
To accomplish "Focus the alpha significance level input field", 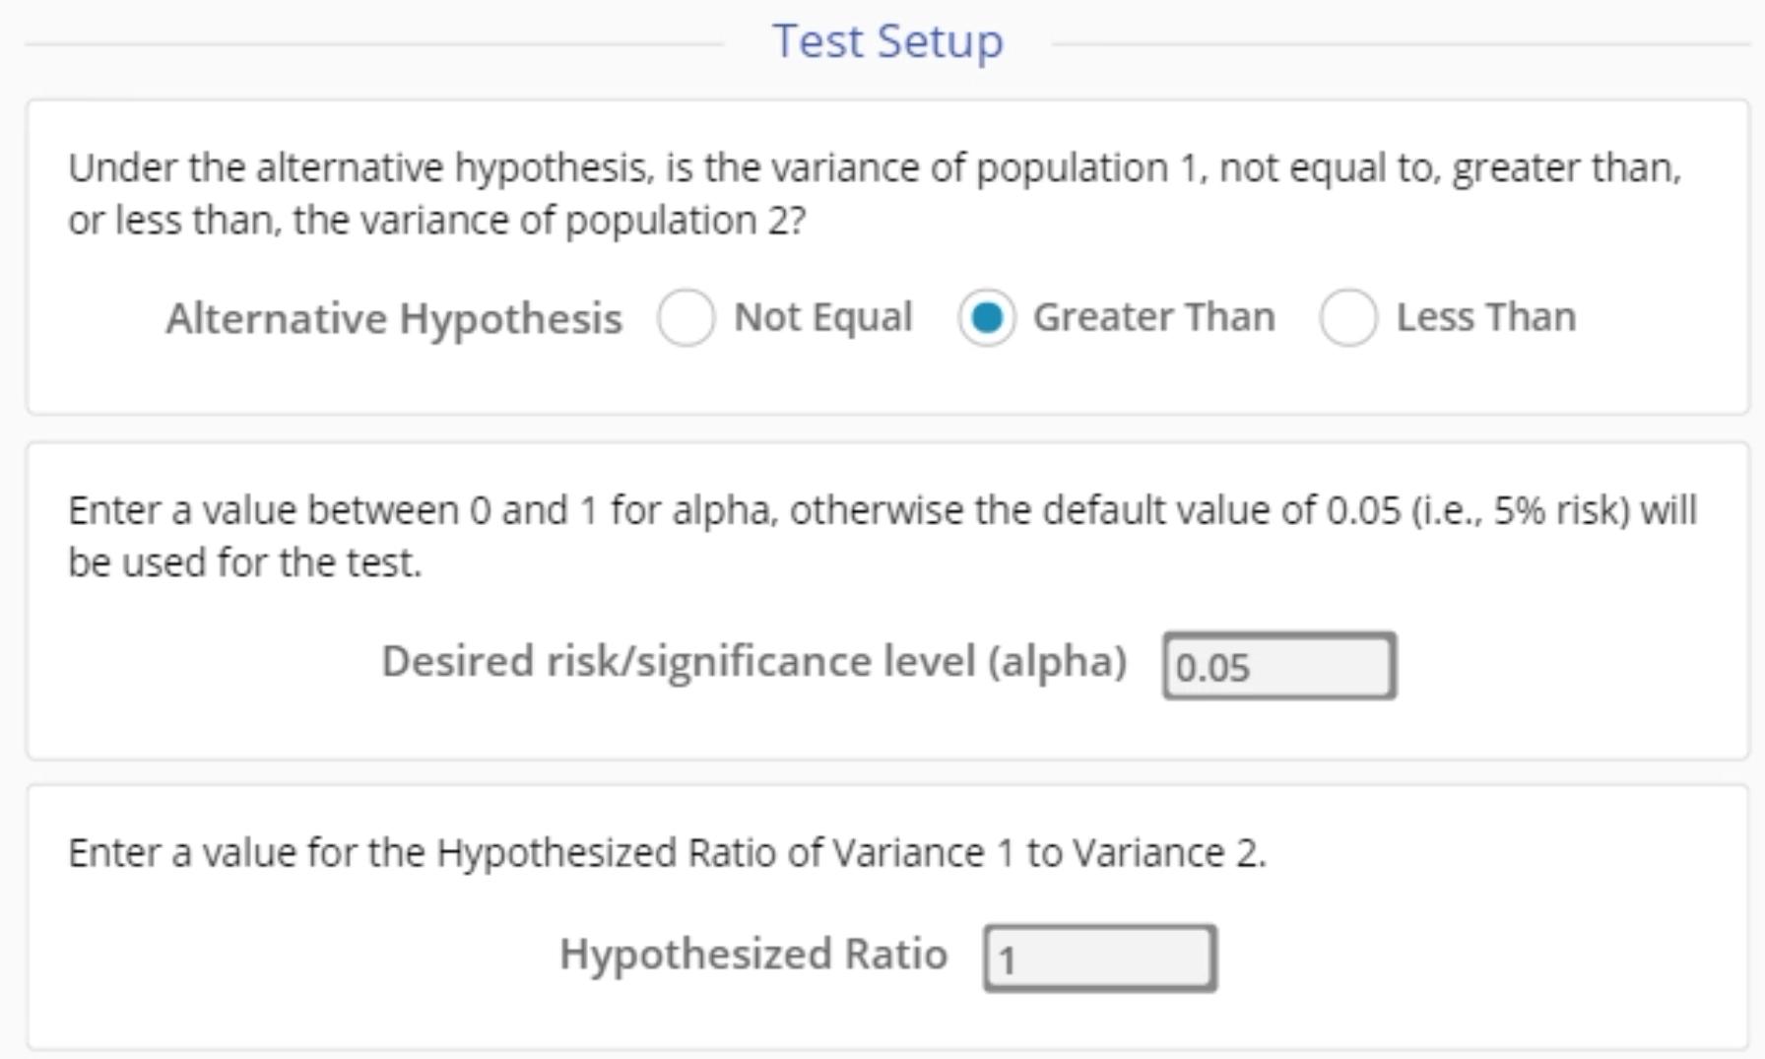I will 1278,667.
